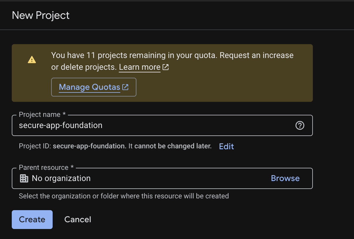This screenshot has width=354, height=239.
Task: Click Edit to change the project ID
Action: (x=226, y=146)
